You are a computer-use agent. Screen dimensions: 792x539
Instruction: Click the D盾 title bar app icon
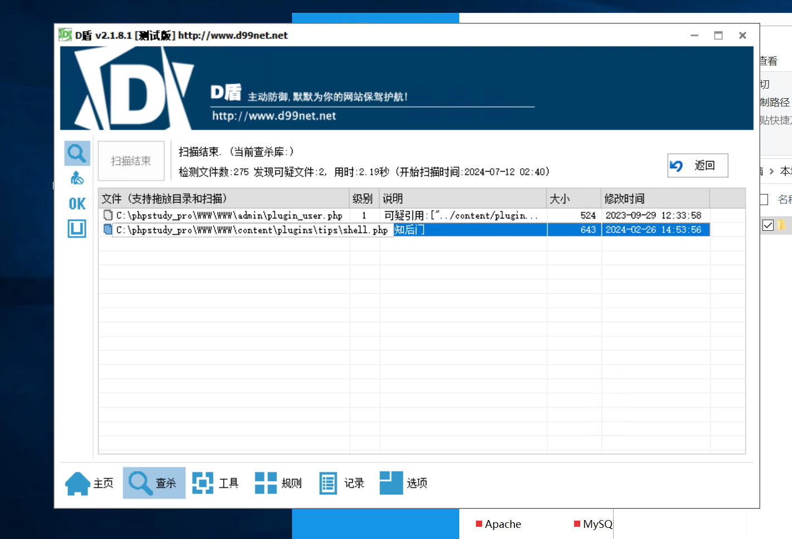(x=65, y=35)
